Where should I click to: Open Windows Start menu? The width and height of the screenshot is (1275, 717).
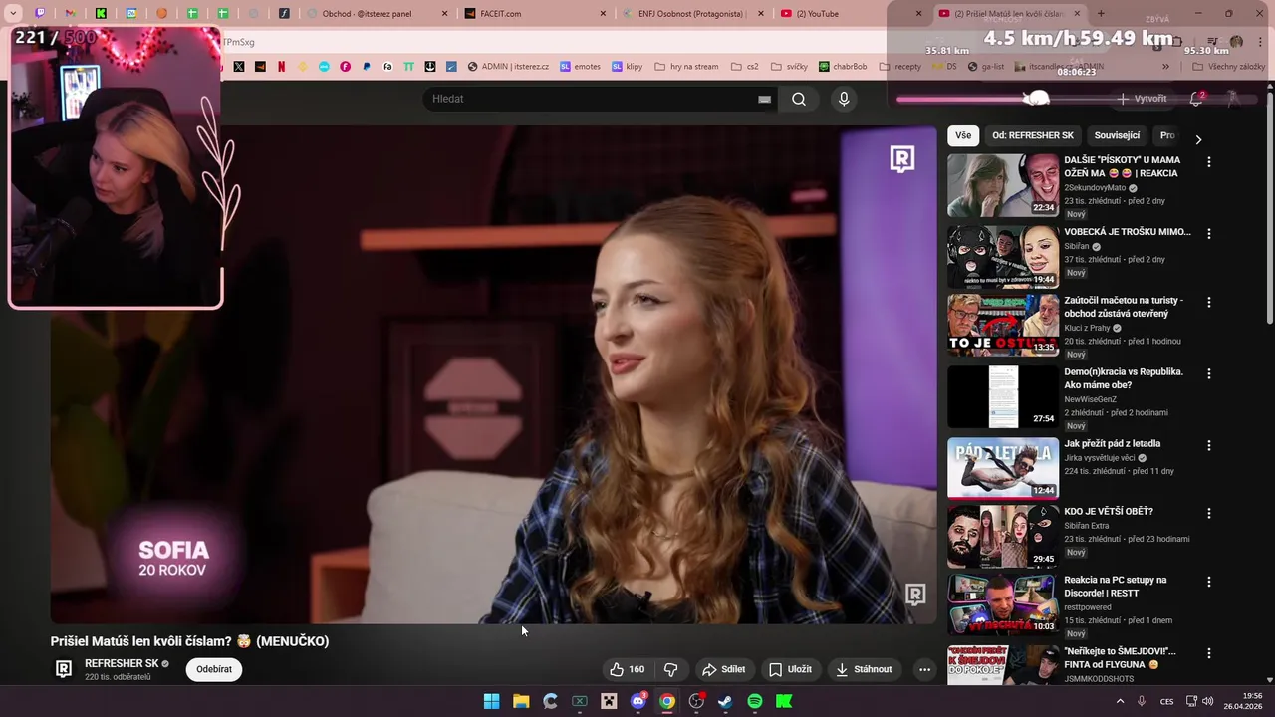[x=491, y=701]
